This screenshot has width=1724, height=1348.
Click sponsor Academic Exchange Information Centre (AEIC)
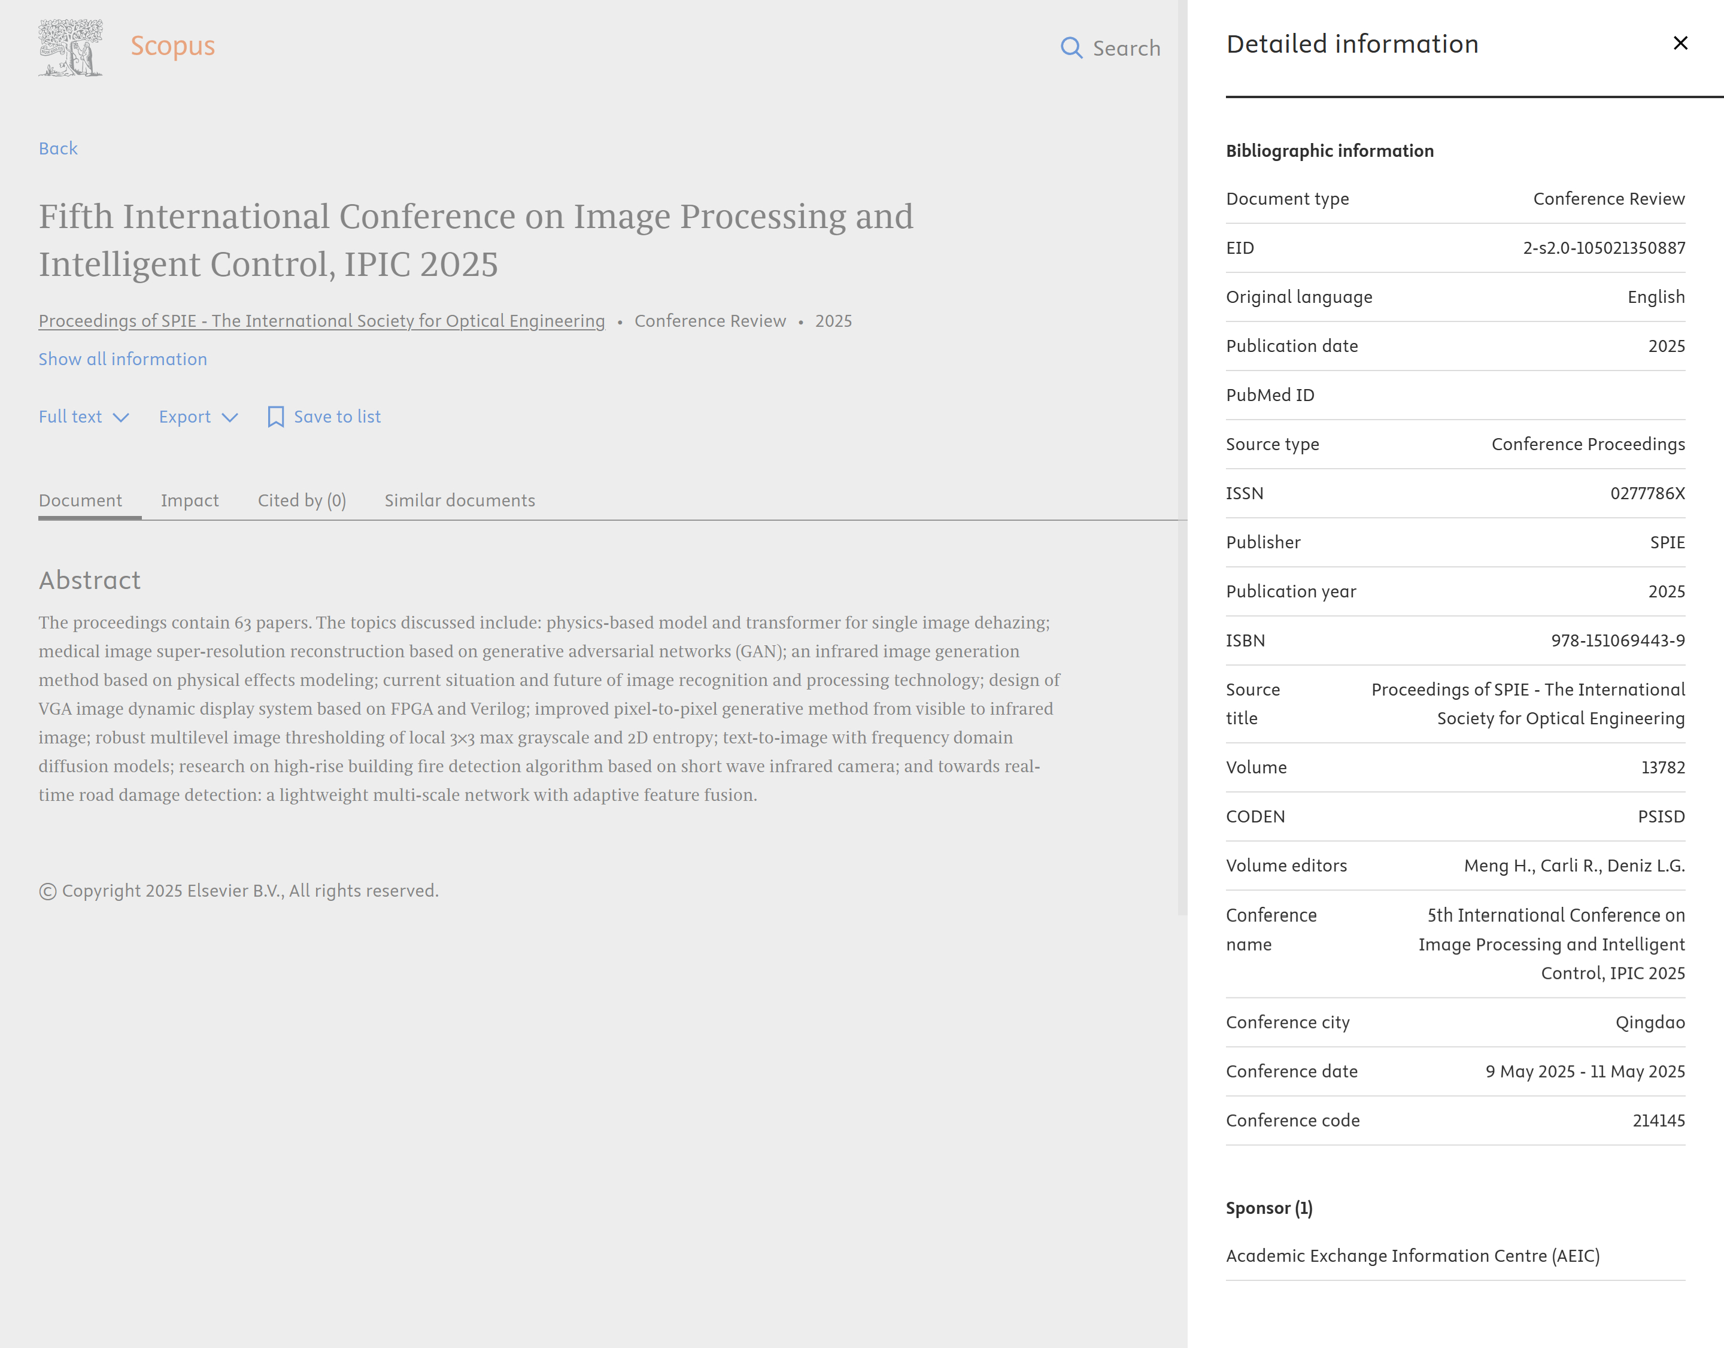tap(1413, 1256)
